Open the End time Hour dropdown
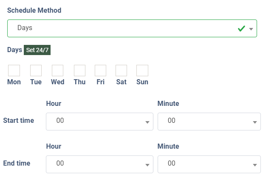 tap(99, 164)
